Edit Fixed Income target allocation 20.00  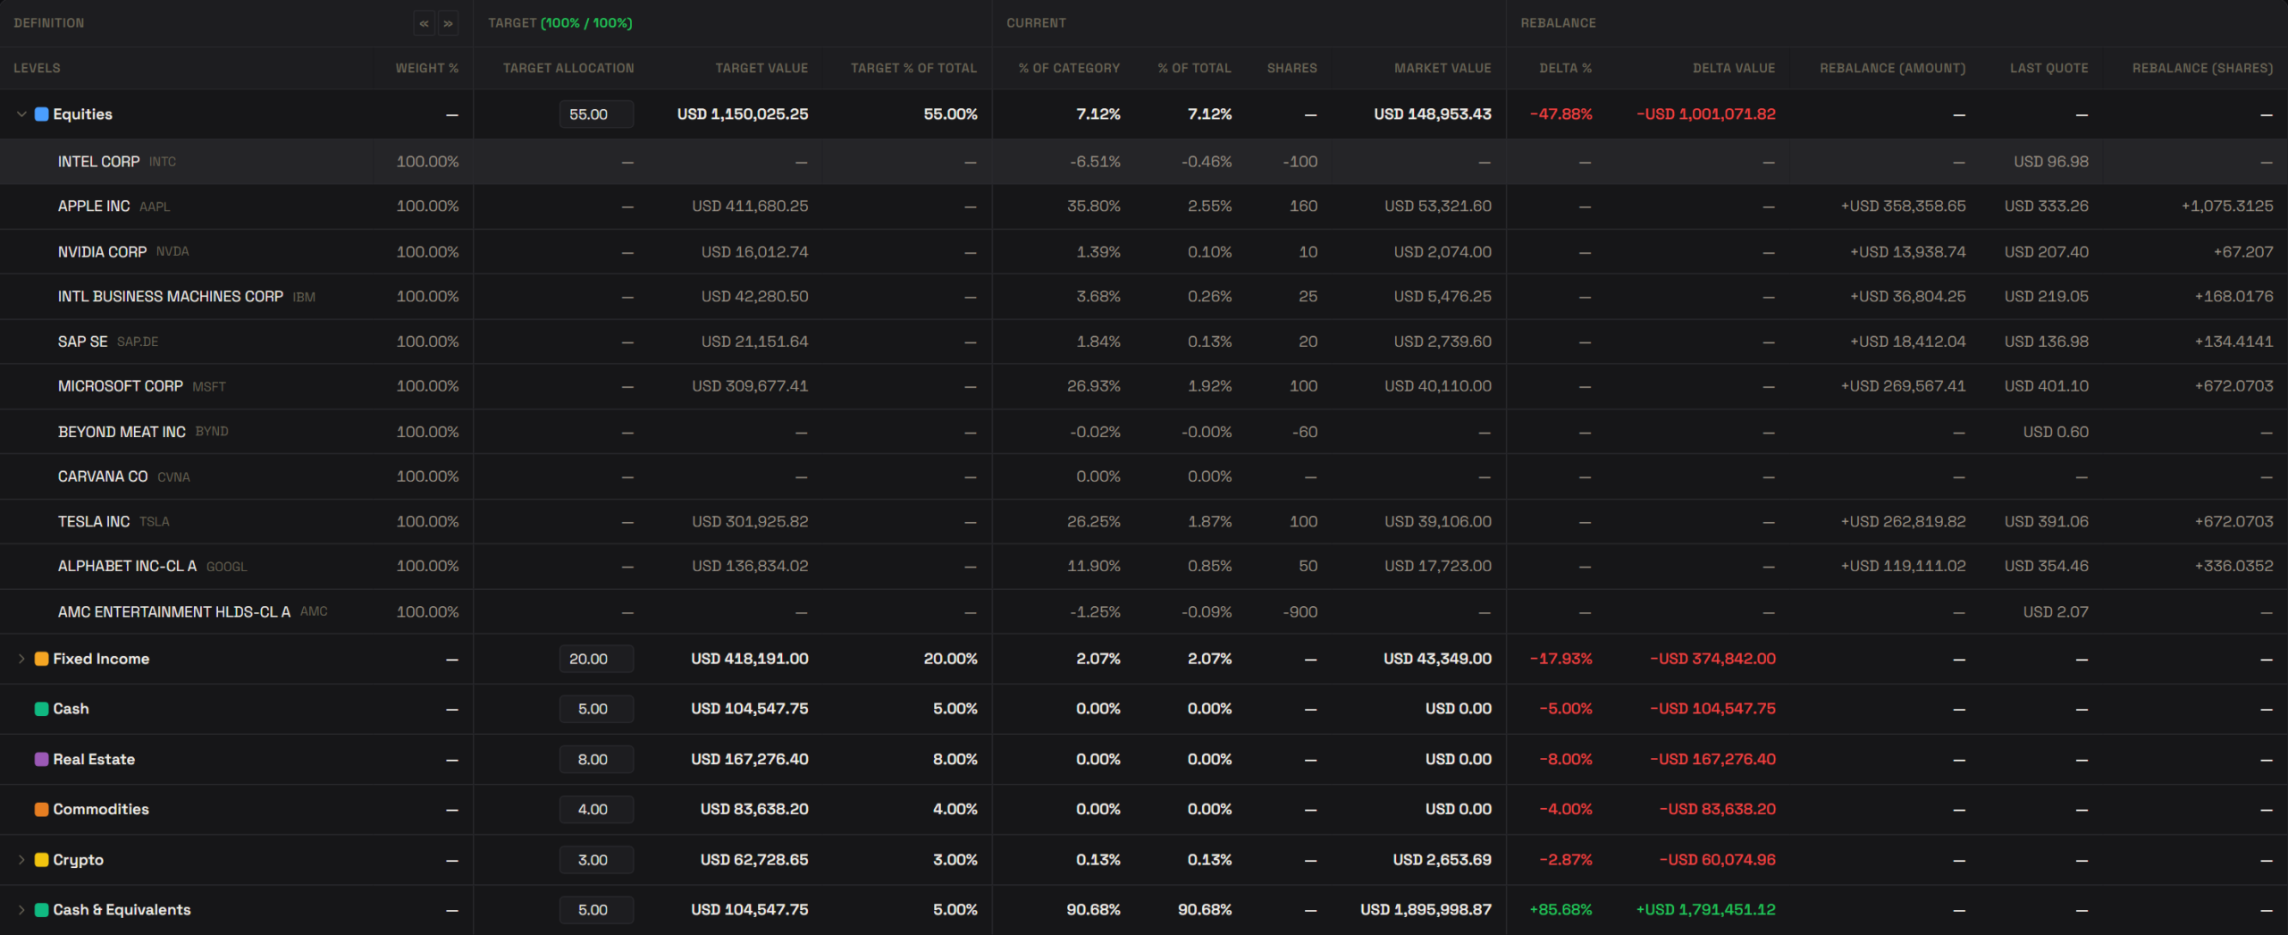point(596,659)
